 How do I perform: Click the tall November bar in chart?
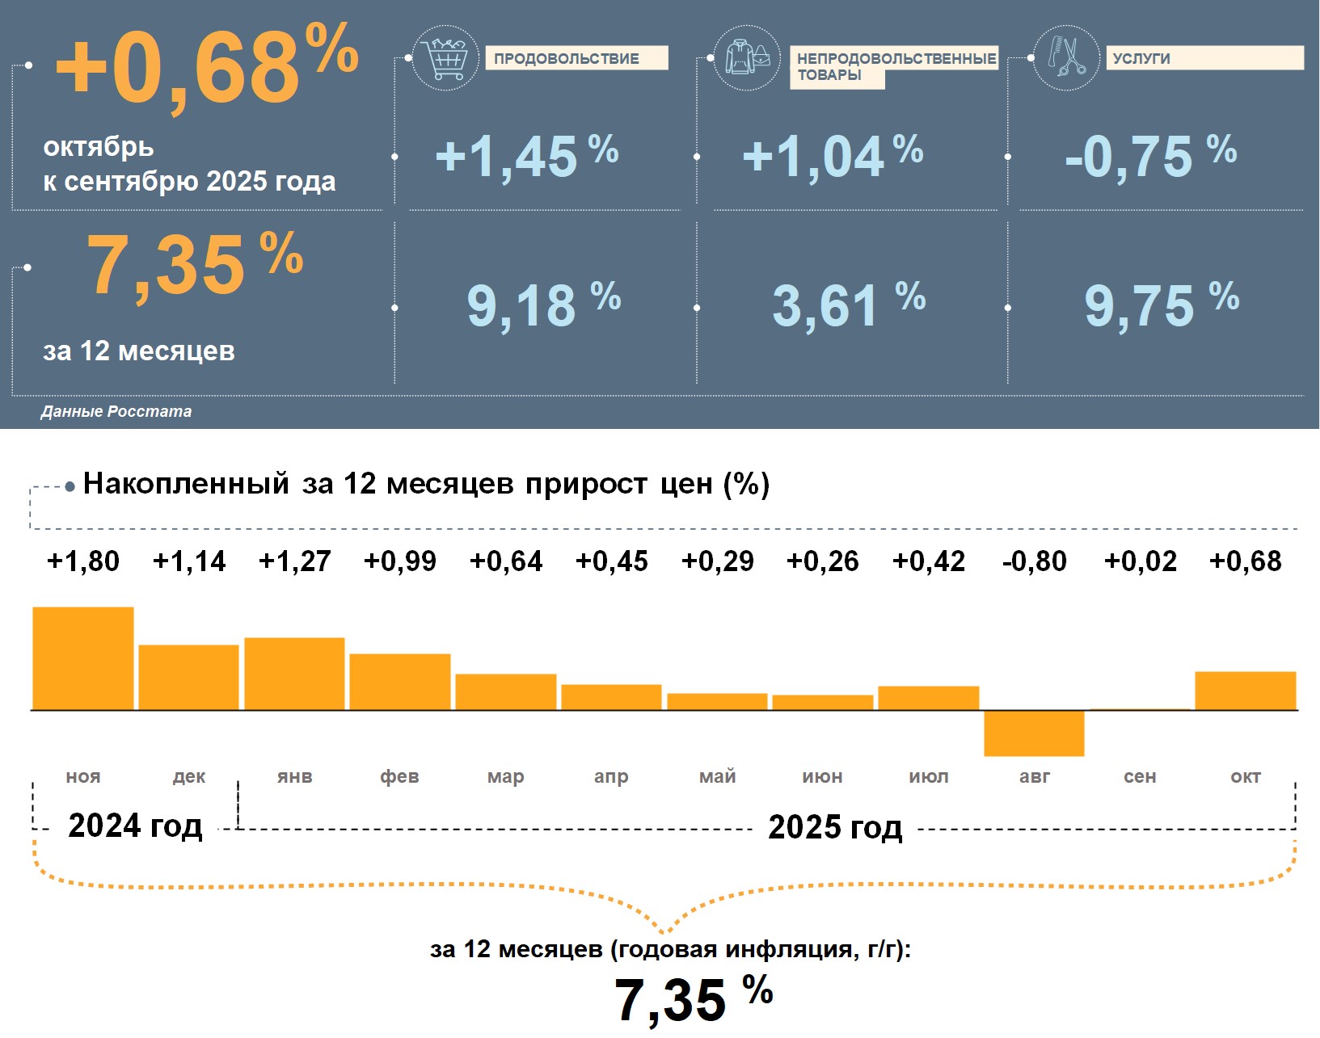point(83,658)
